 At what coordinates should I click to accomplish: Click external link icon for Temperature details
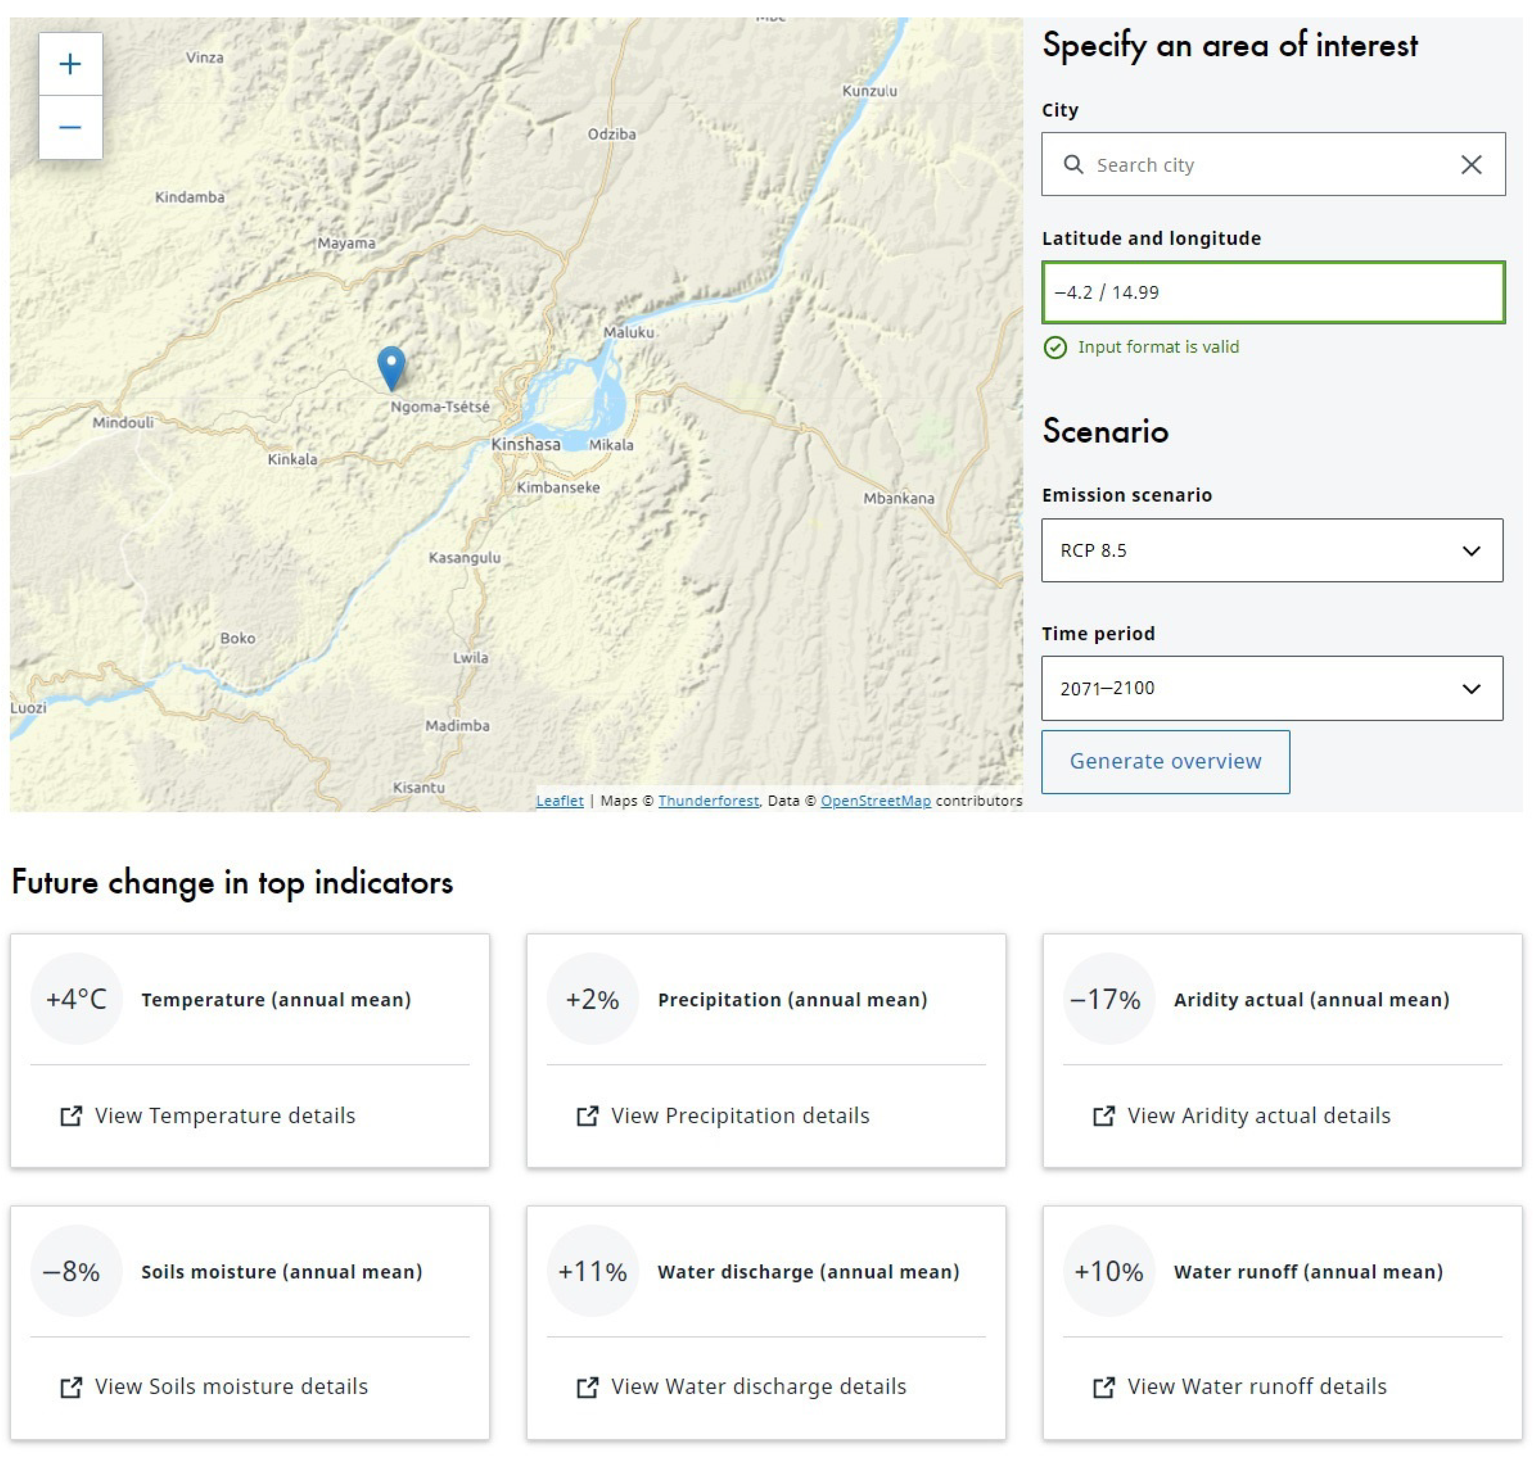pos(71,1116)
